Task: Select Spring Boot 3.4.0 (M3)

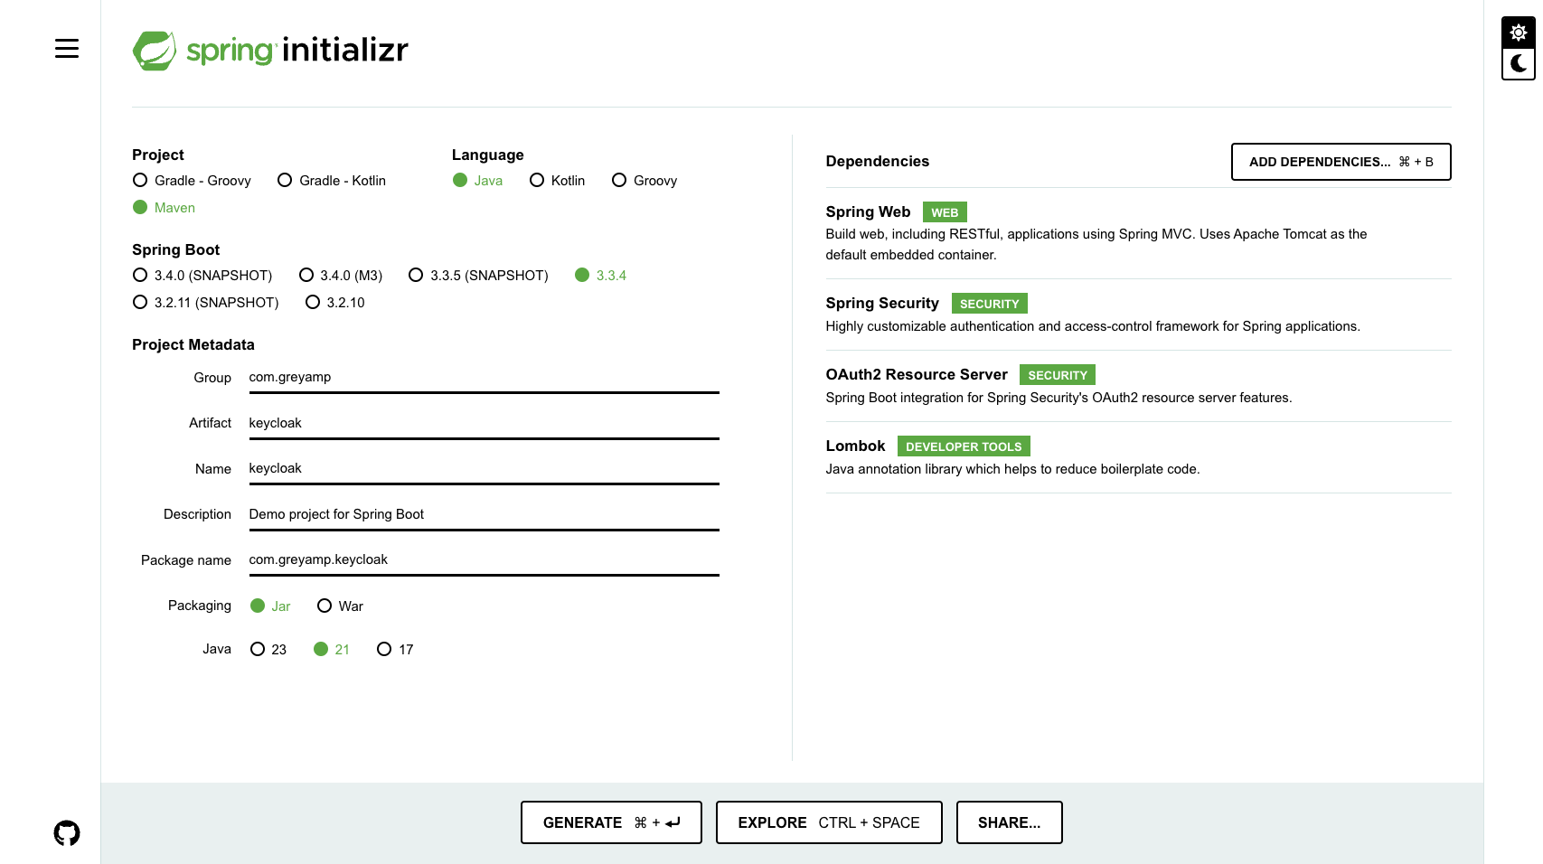Action: pyautogui.click(x=341, y=276)
